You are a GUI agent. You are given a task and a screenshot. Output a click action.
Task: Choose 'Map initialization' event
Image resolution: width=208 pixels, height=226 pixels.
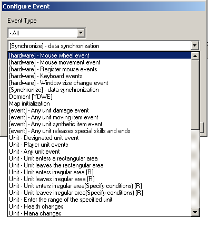click(x=100, y=103)
